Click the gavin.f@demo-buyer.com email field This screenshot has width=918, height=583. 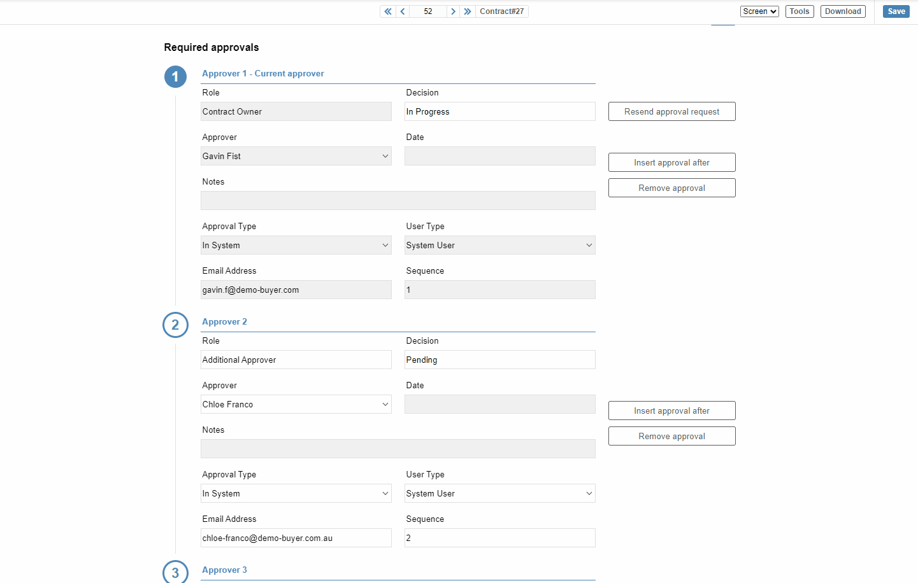[296, 290]
